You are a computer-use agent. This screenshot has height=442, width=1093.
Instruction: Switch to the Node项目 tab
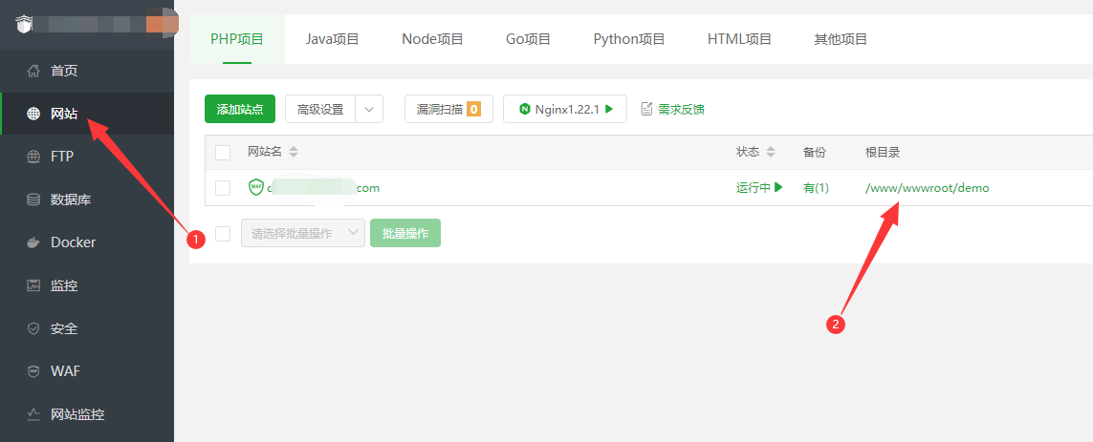pyautogui.click(x=432, y=39)
